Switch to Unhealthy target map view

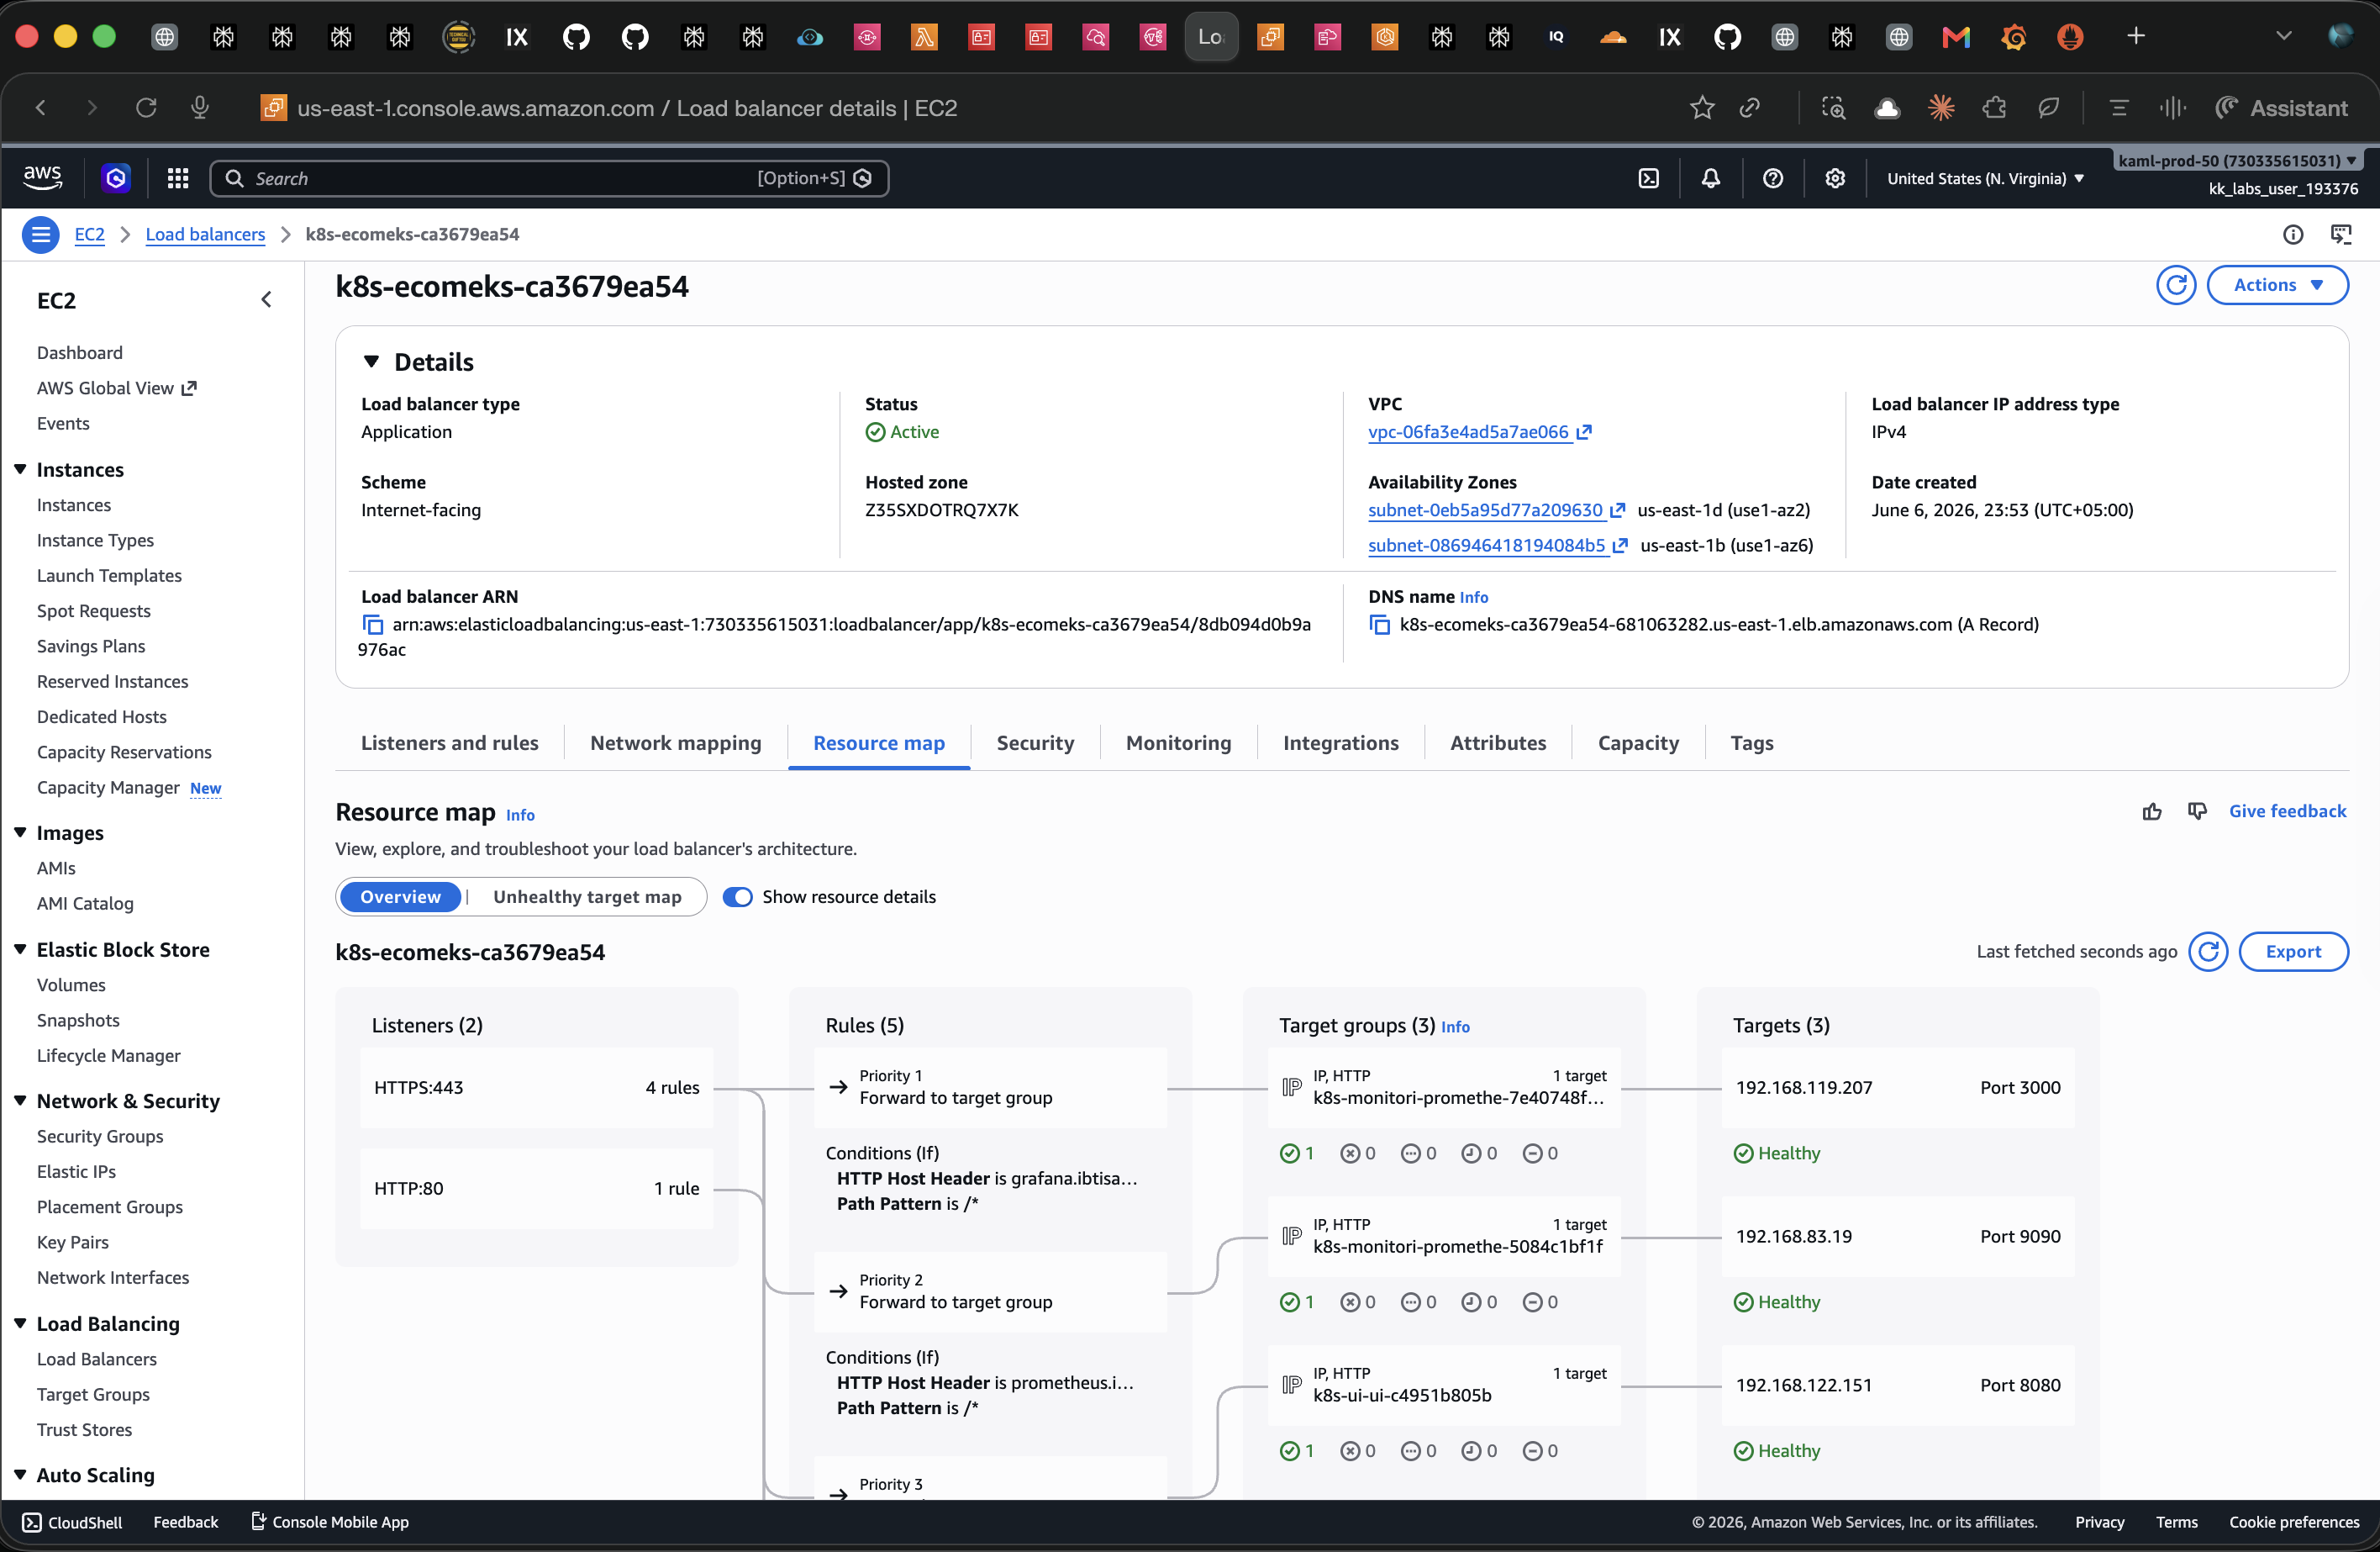[x=587, y=898]
